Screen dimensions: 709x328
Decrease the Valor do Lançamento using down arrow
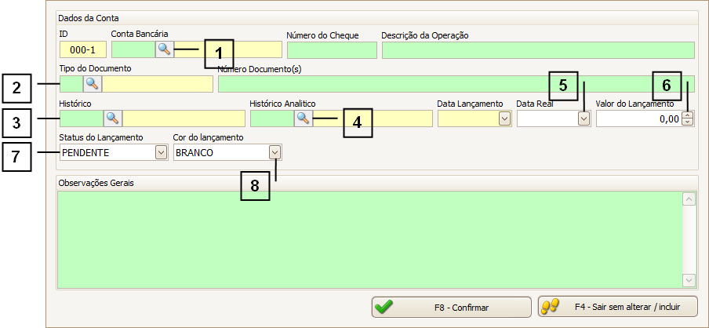click(688, 122)
